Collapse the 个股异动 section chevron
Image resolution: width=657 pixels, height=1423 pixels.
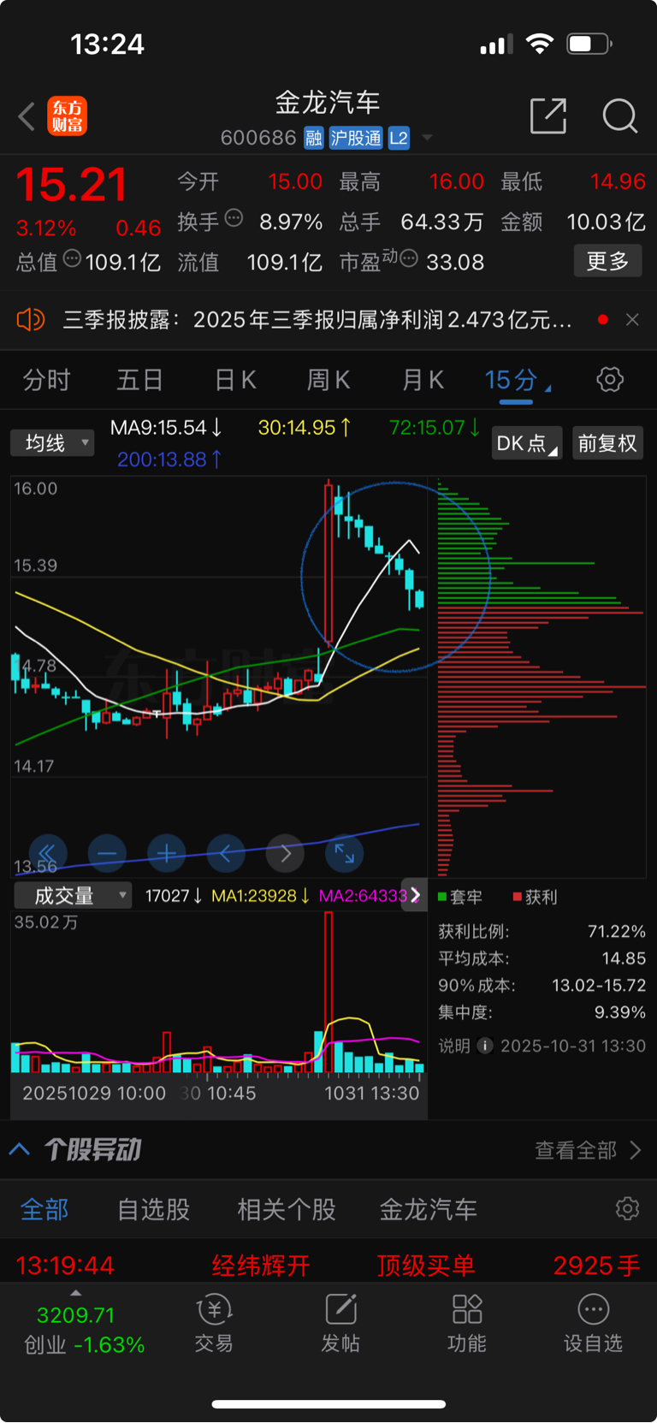click(20, 1149)
